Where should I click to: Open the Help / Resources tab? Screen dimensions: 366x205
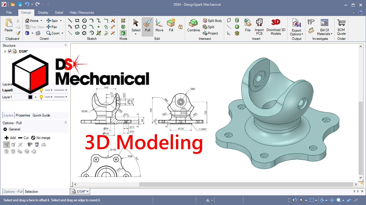82,12
